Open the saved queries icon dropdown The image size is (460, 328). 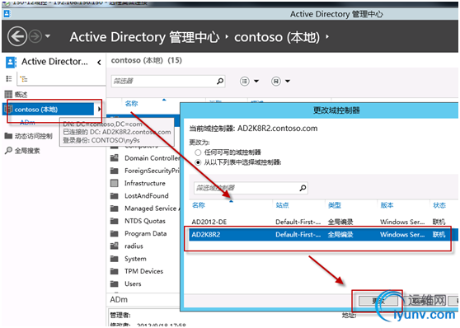pos(281,81)
